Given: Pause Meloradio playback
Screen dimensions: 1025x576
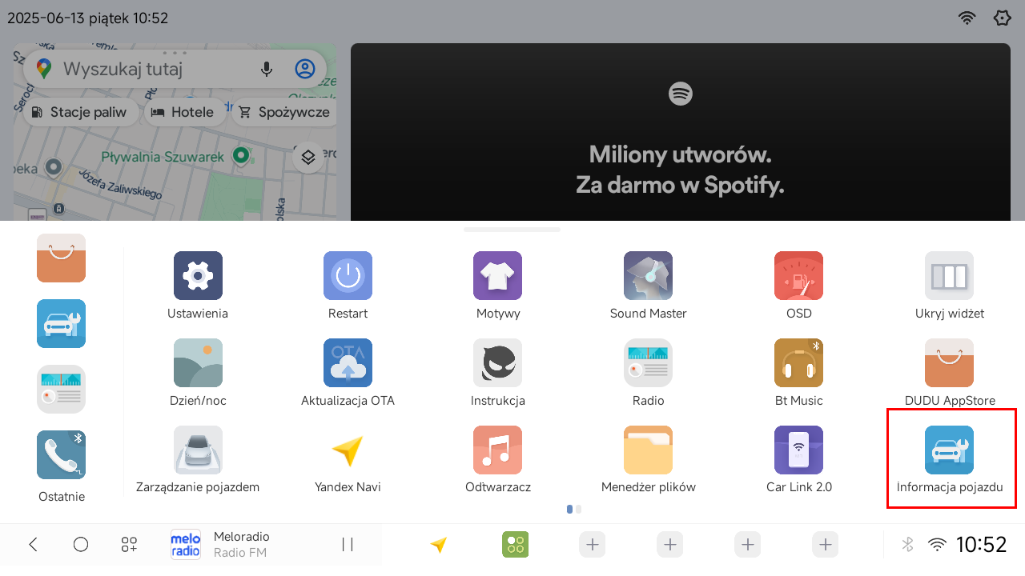Looking at the screenshot, I should coord(348,545).
